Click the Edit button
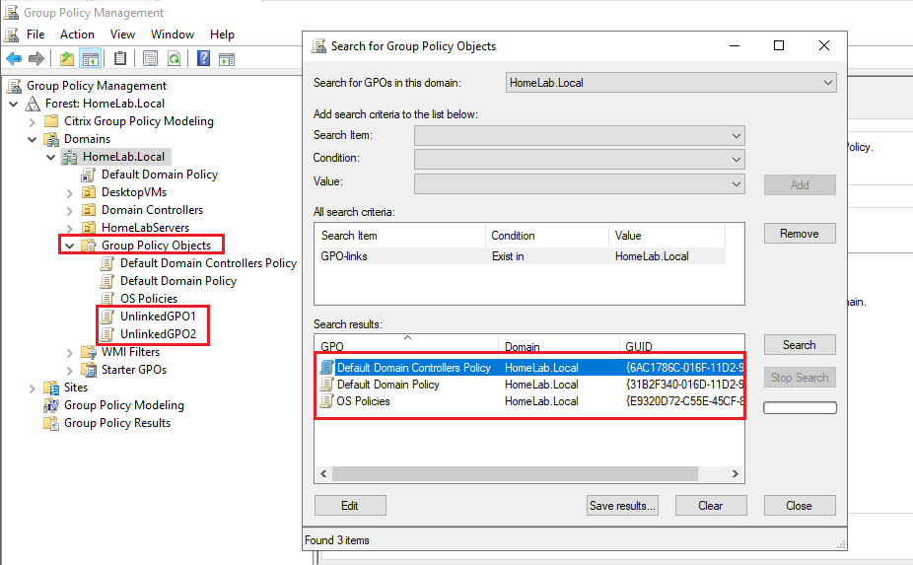Viewport: 913px width, 565px height. pyautogui.click(x=350, y=506)
